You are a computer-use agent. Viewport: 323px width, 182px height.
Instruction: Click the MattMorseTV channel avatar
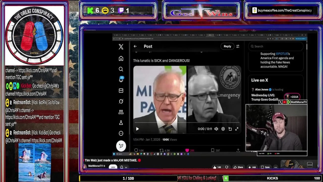[x=85, y=167]
